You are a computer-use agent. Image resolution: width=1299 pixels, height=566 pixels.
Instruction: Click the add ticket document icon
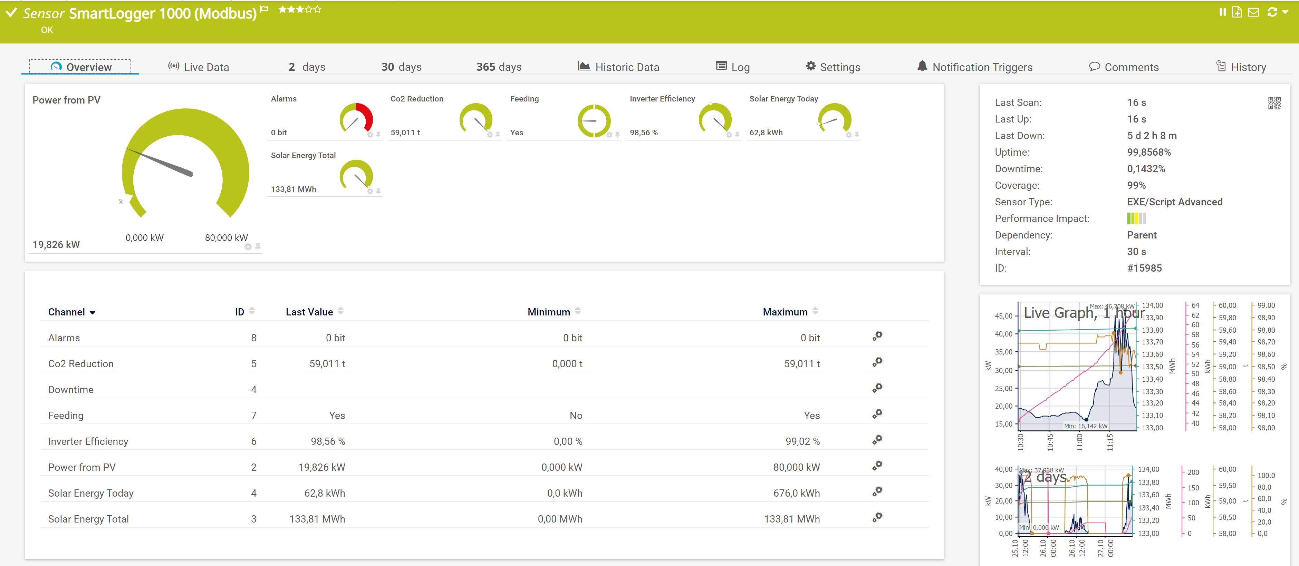point(1237,12)
